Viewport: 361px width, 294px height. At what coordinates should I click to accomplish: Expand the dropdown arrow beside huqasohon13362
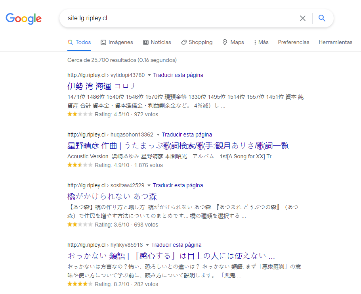pos(158,135)
